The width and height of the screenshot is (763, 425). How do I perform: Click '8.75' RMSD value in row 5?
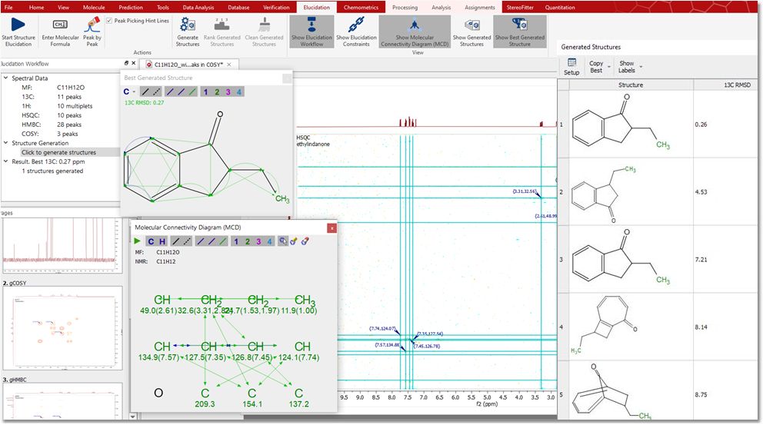(x=701, y=394)
